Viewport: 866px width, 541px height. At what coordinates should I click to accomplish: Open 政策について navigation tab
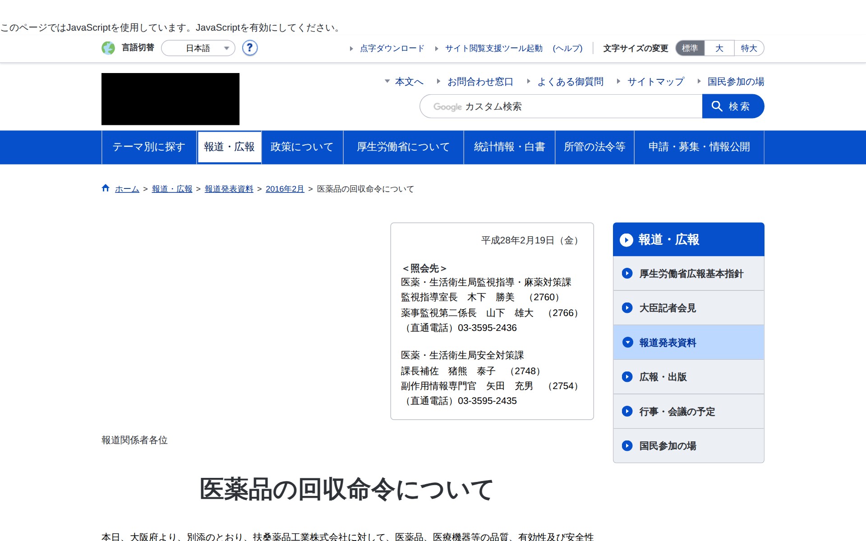pyautogui.click(x=302, y=147)
